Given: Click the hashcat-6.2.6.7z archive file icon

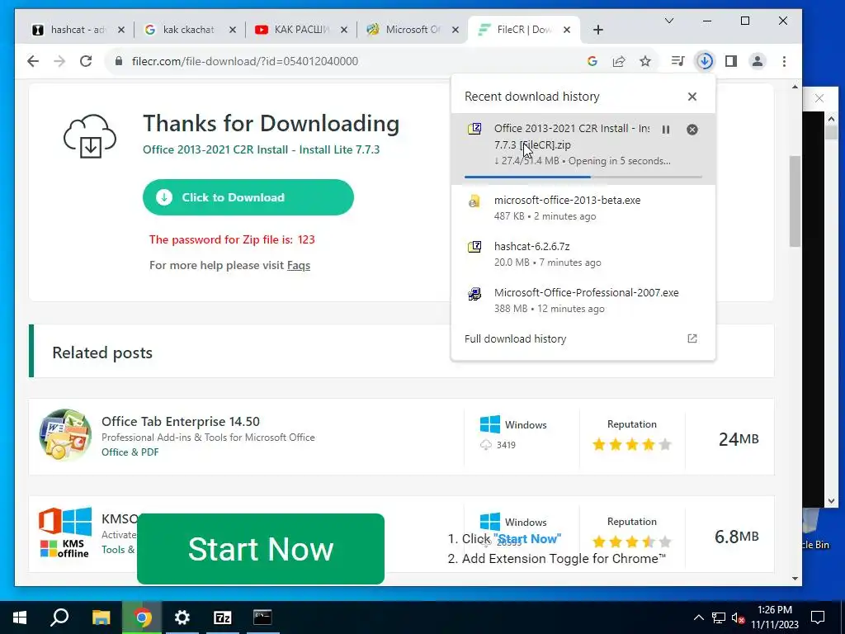Looking at the screenshot, I should point(474,247).
